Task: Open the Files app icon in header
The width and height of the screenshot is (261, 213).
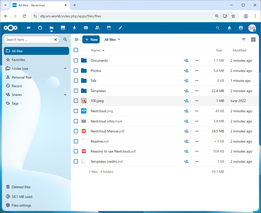Action: point(51,28)
